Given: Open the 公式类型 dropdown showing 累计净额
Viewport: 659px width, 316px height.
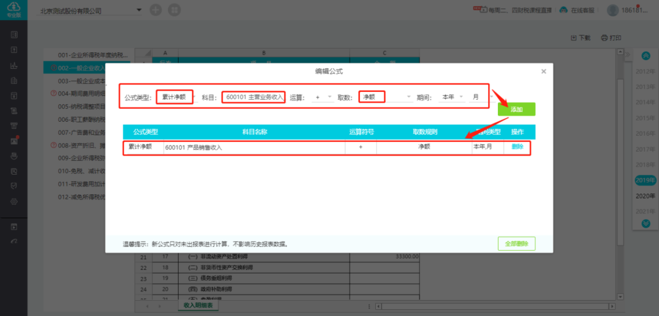Looking at the screenshot, I should point(177,97).
